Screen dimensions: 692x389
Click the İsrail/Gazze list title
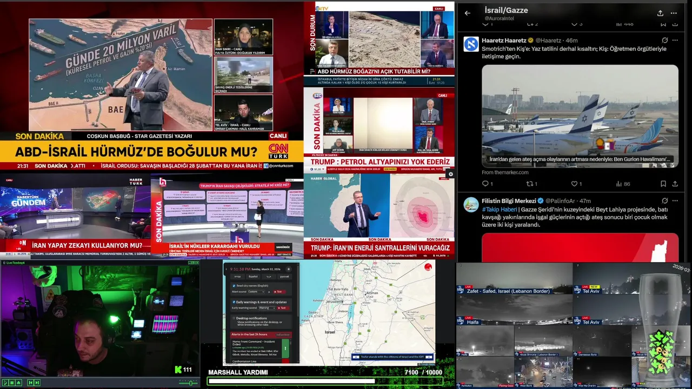[507, 10]
